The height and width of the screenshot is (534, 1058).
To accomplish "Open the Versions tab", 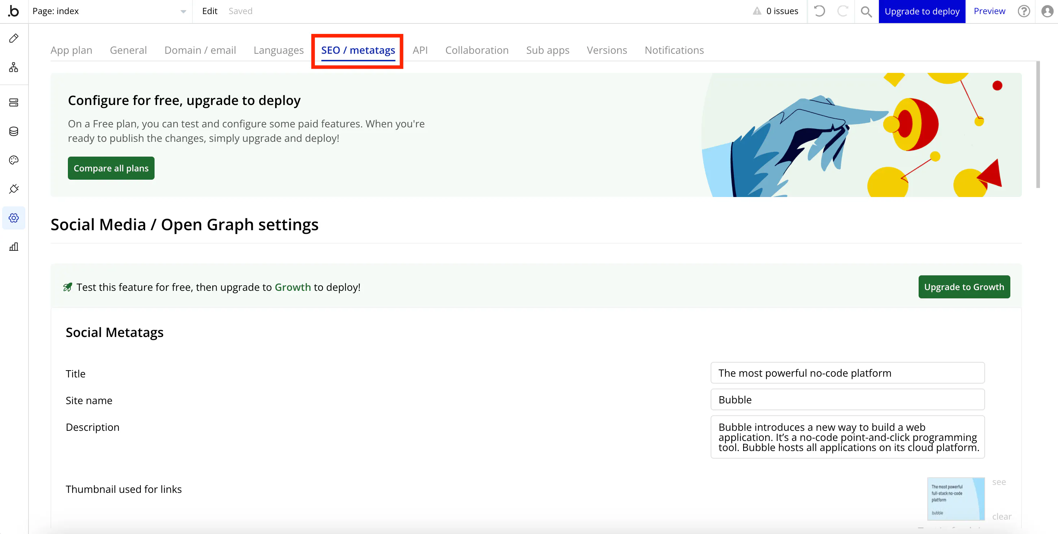I will pos(607,50).
